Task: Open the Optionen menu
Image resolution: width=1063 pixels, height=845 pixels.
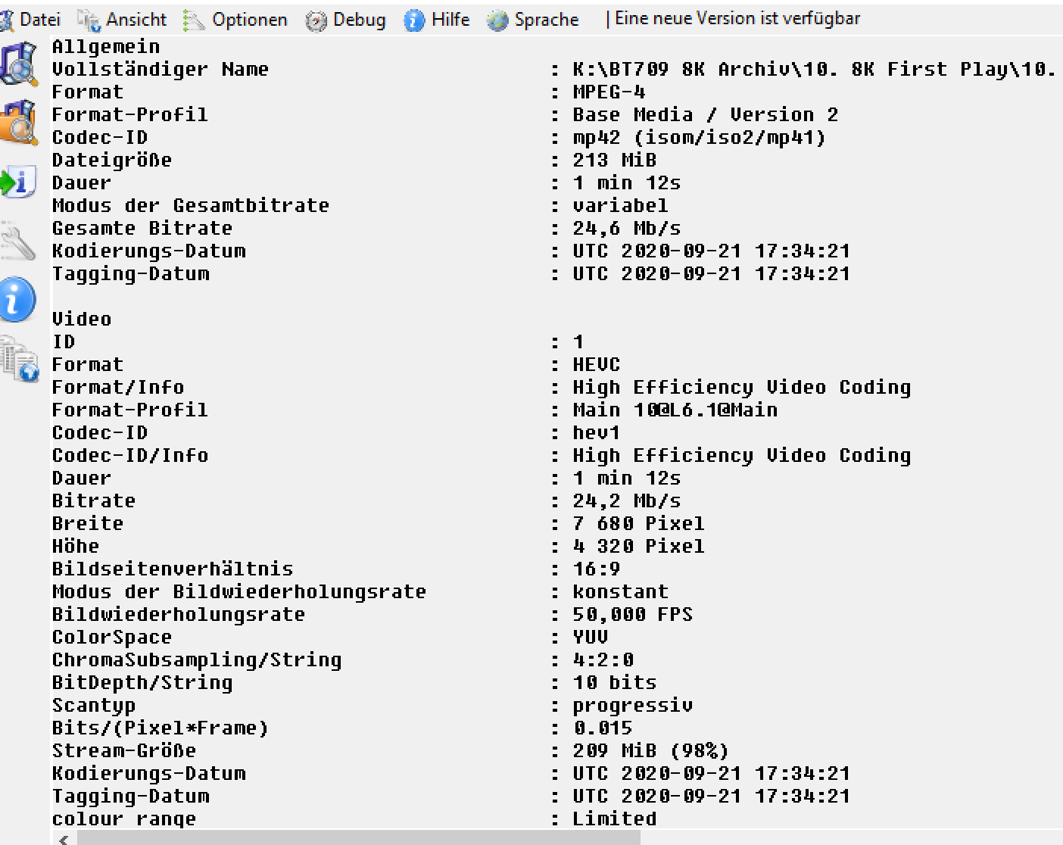Action: (x=236, y=20)
